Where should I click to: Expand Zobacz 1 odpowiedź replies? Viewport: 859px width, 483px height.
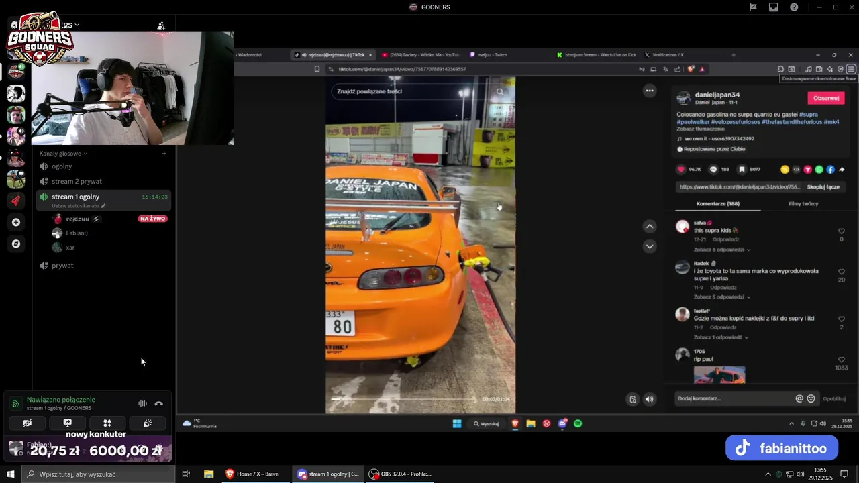pyautogui.click(x=721, y=337)
